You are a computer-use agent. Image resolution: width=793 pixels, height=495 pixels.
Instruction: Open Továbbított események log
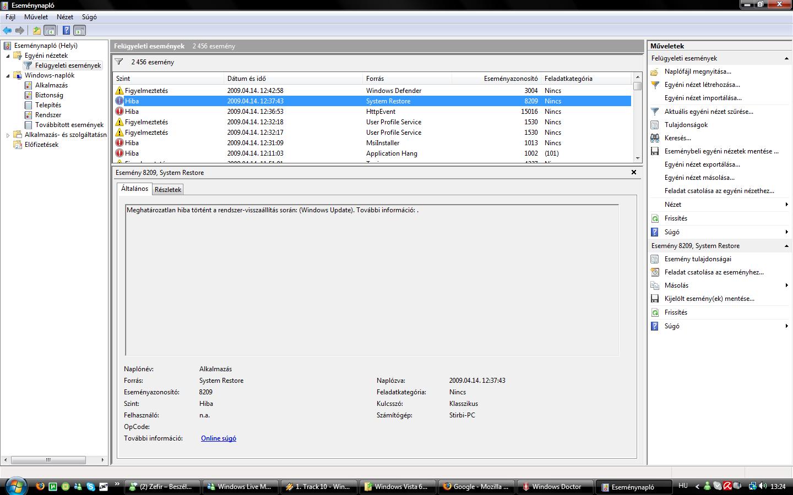pyautogui.click(x=69, y=125)
